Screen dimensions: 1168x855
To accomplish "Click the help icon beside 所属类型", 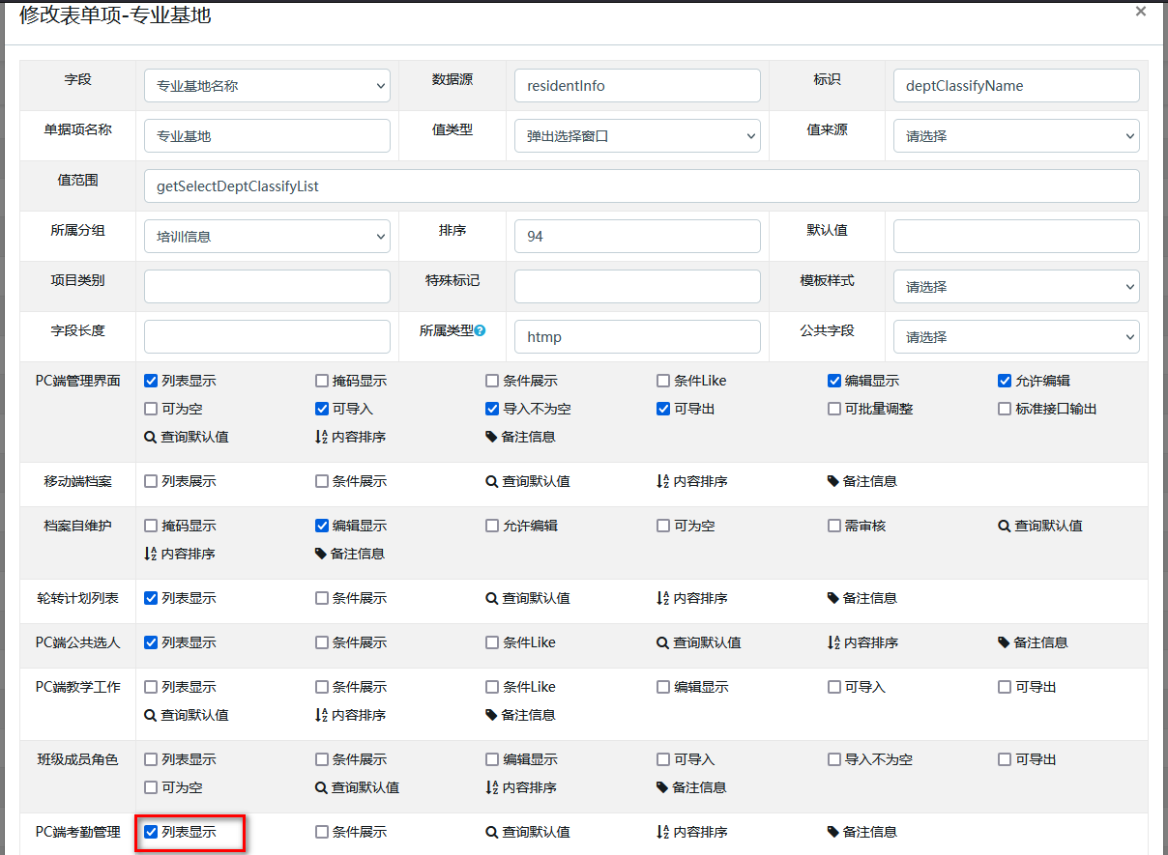I will (481, 330).
